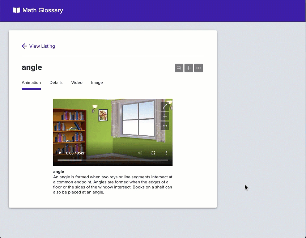Click the animation video thumbnail

(113, 132)
